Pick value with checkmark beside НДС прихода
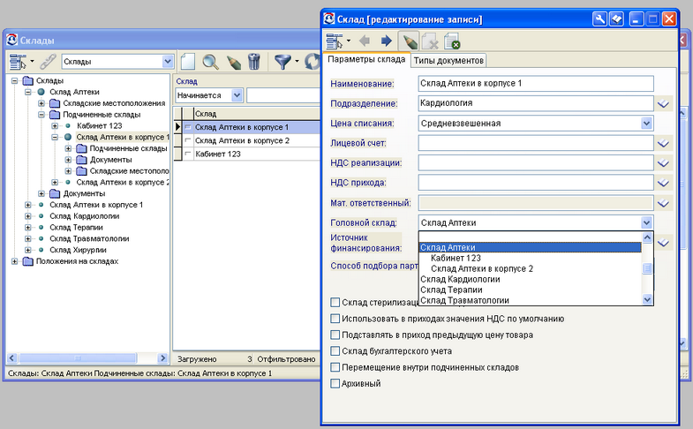This screenshot has height=429, width=693. [663, 183]
